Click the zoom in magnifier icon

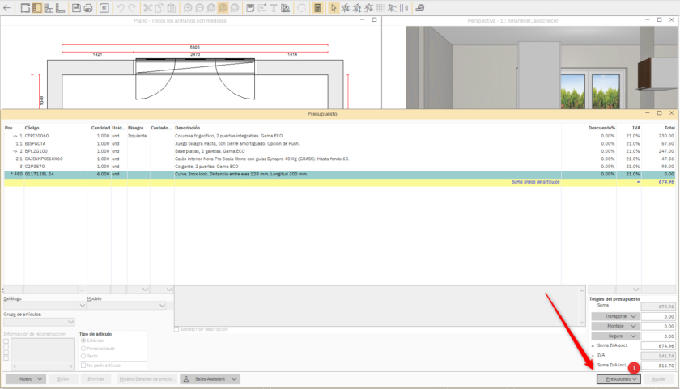[x=188, y=8]
